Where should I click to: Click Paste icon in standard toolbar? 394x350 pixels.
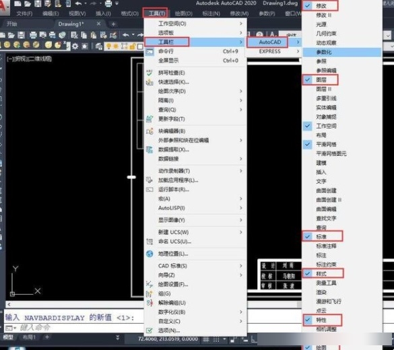tap(94, 35)
